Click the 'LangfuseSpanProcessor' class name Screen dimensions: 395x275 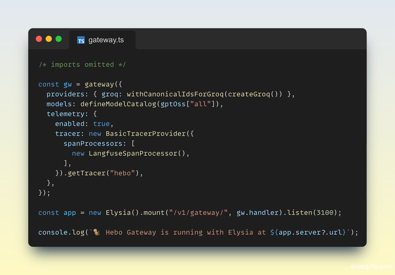133,153
